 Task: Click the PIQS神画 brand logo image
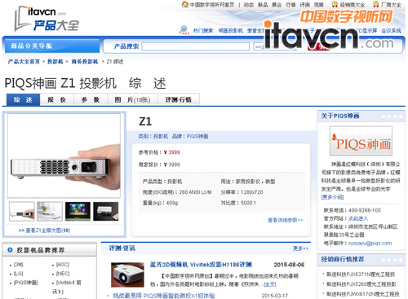[x=361, y=141]
